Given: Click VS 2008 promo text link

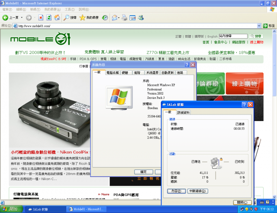Looking at the screenshot, I should tap(40, 52).
